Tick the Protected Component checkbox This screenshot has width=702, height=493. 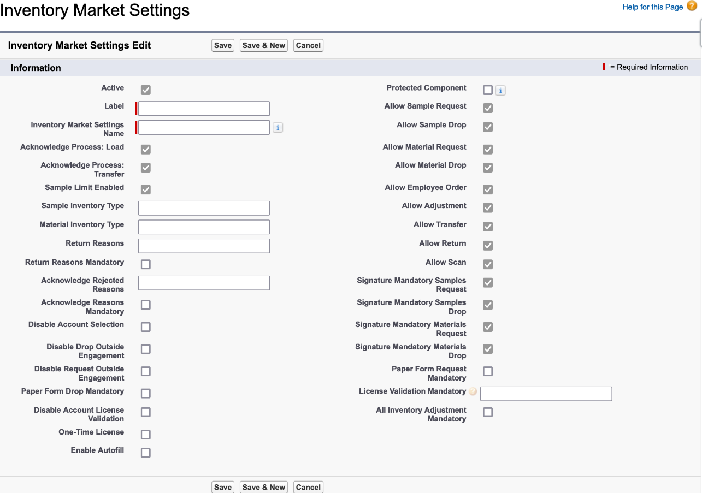488,90
